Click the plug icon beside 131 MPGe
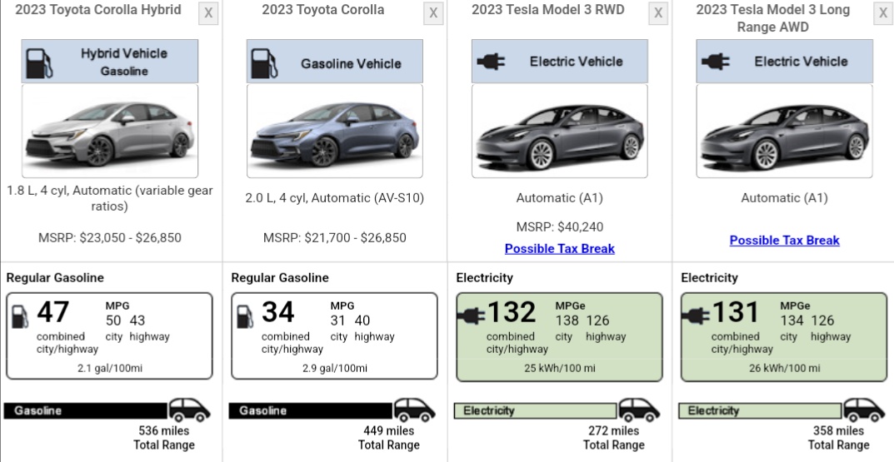894x462 pixels. (697, 315)
